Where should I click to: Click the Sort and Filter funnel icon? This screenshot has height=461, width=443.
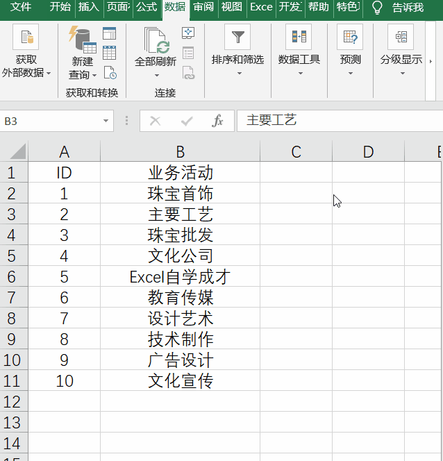pos(237,37)
